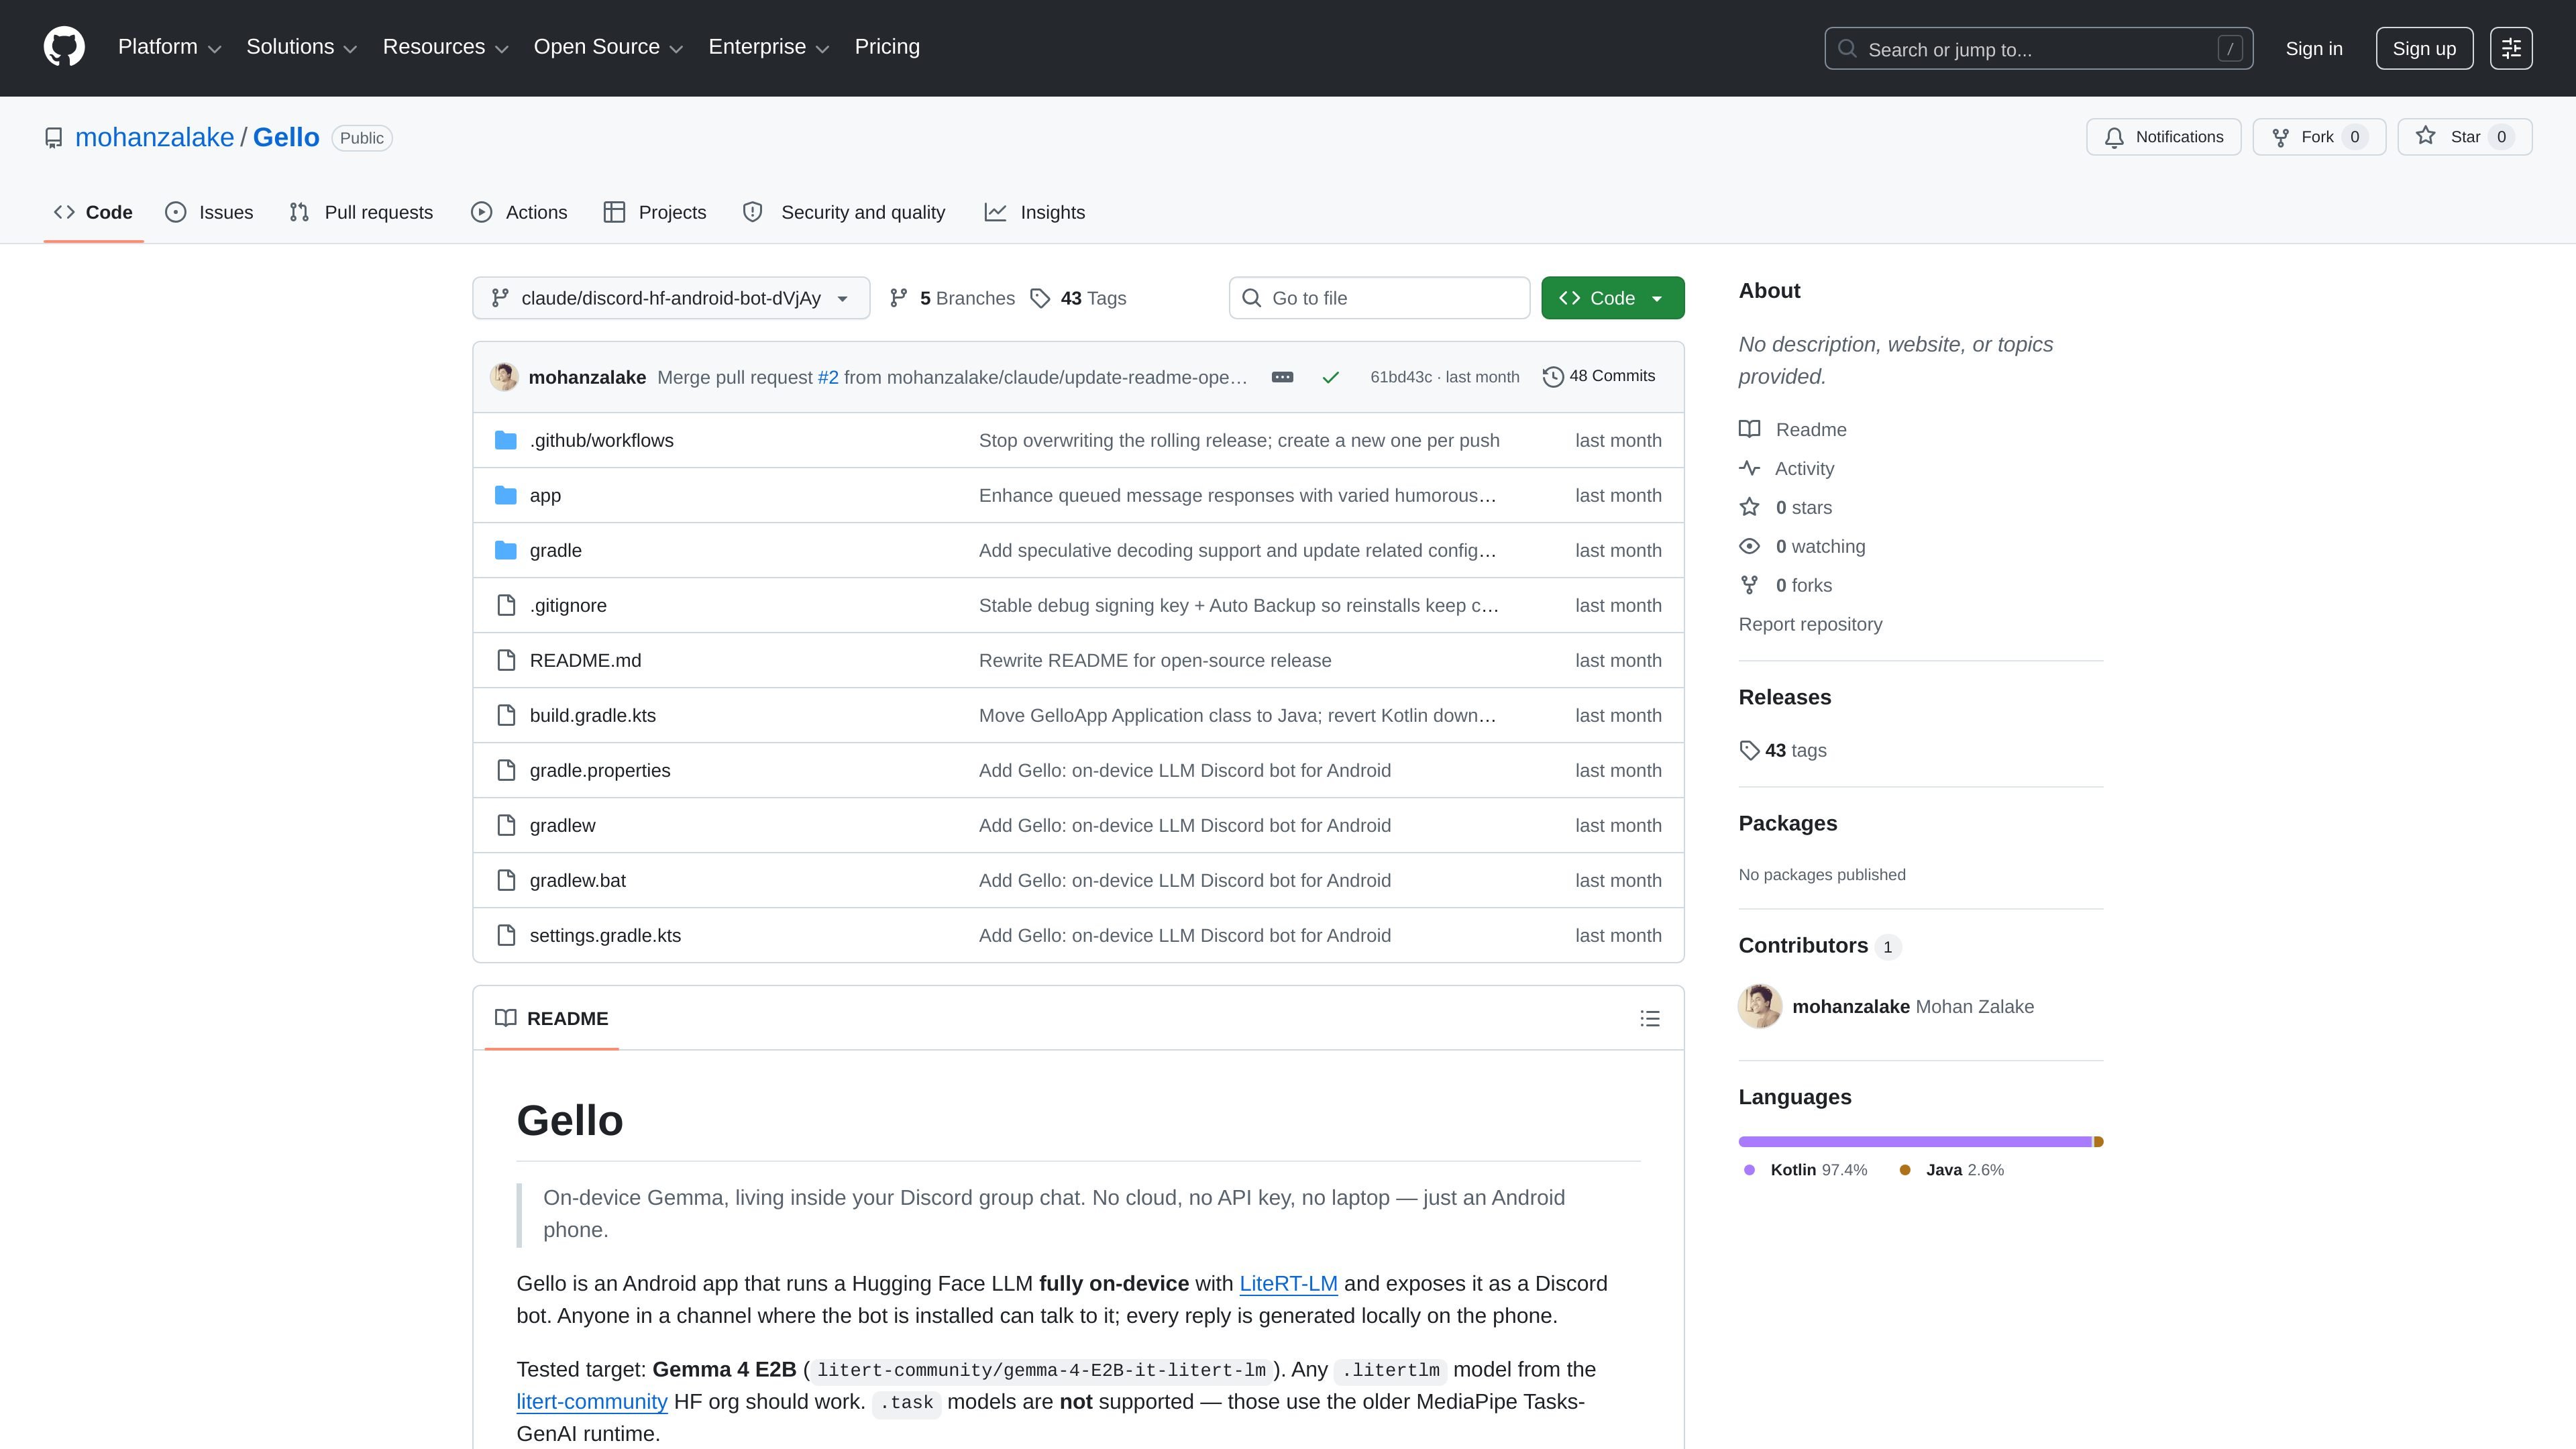Open the README outline list icon
This screenshot has width=2576, height=1449.
pos(1650,1018)
